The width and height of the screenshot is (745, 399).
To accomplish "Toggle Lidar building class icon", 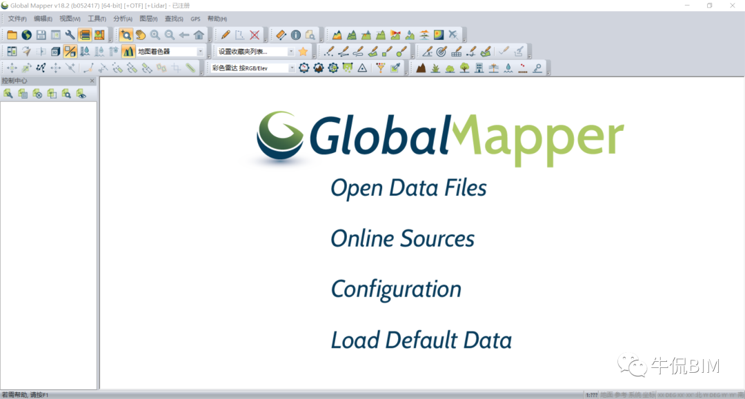I will (479, 68).
